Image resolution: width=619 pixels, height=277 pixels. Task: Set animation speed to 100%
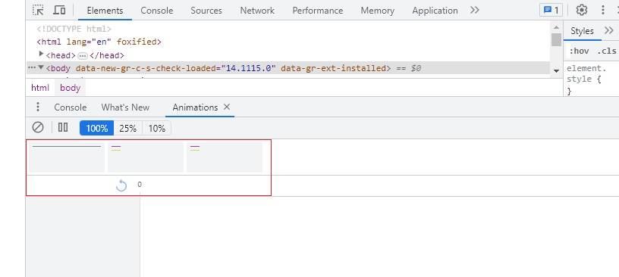(97, 129)
